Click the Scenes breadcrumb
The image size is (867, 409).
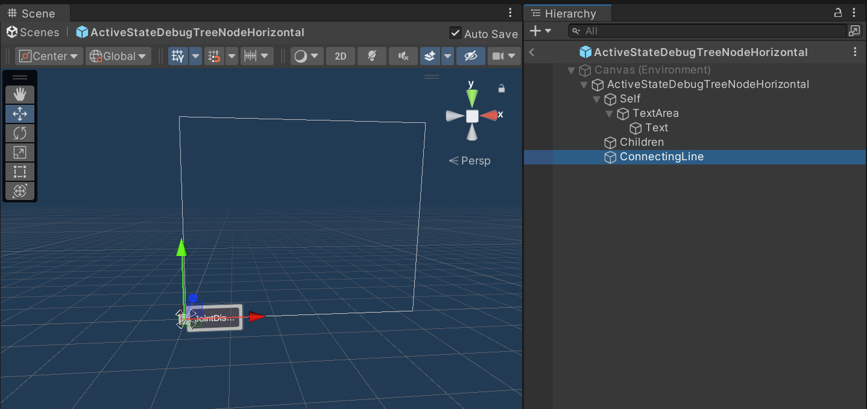(x=33, y=33)
